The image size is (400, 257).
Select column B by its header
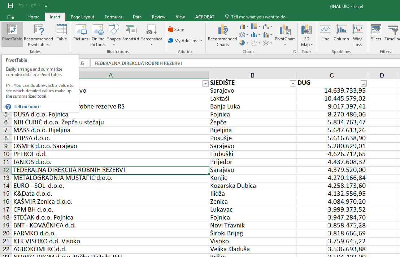coord(252,75)
